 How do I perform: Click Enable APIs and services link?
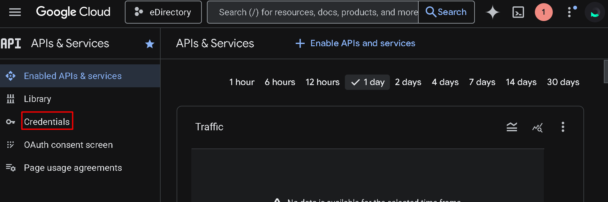tap(355, 43)
